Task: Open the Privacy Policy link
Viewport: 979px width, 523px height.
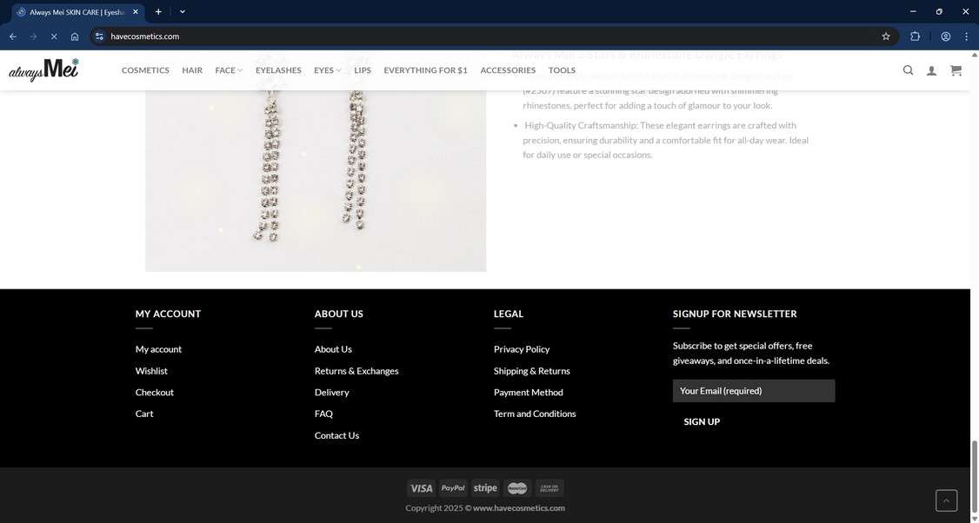Action: (522, 349)
